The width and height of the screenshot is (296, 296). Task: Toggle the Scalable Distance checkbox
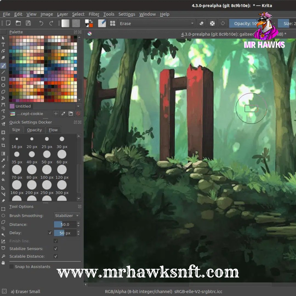[56, 256]
